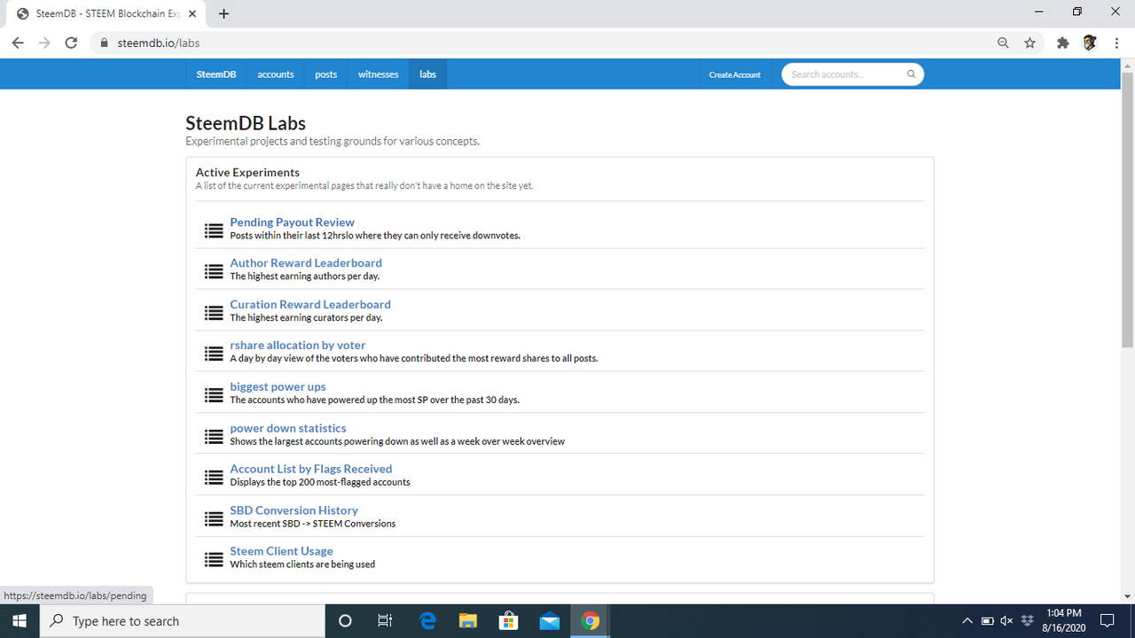Click list icon beside rshare allocation by voter

[x=214, y=354]
